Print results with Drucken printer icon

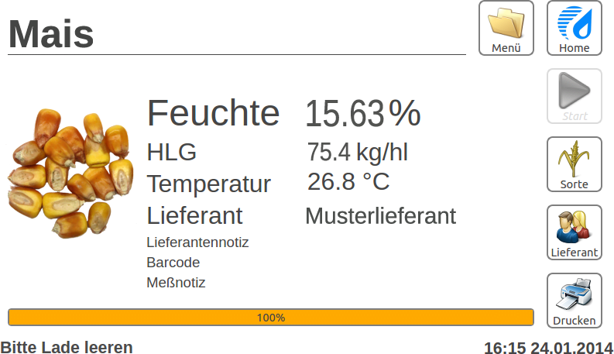pos(574,301)
